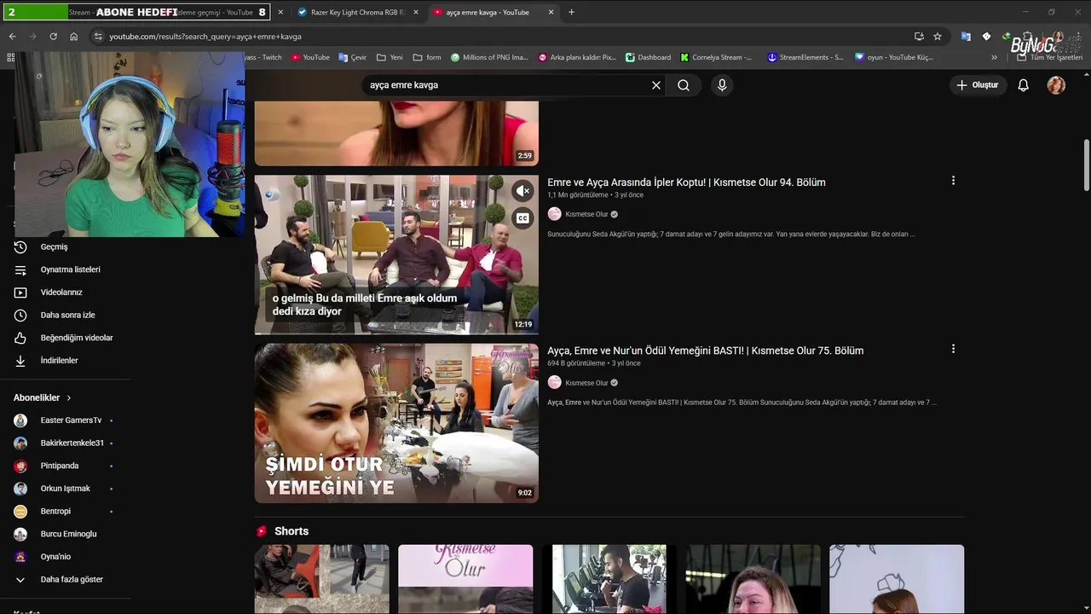Clear the YouTube search box with X
Screen dimensions: 1091x614
pyautogui.click(x=656, y=85)
